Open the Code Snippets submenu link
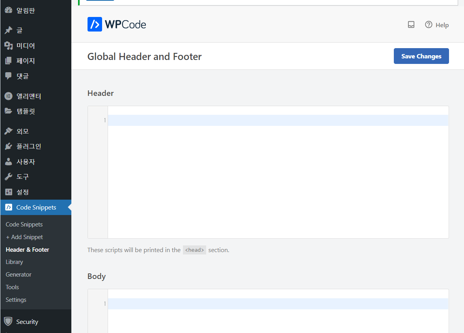Image resolution: width=464 pixels, height=333 pixels. point(24,224)
